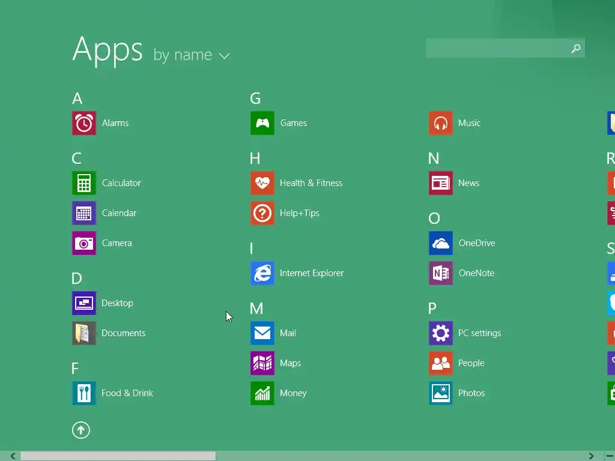This screenshot has width=615, height=461.
Task: Click the letter A group header
Action: (x=77, y=98)
